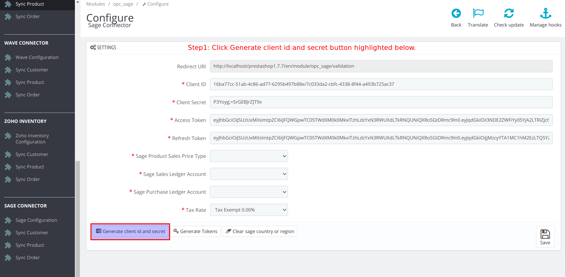Click the Generate Tokens button

[x=196, y=231]
